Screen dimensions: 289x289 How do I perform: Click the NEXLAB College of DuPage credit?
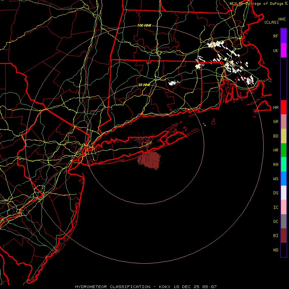click(258, 4)
